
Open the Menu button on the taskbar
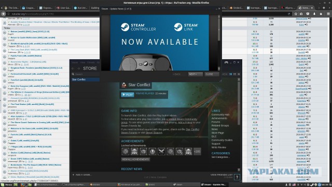pos(7,185)
